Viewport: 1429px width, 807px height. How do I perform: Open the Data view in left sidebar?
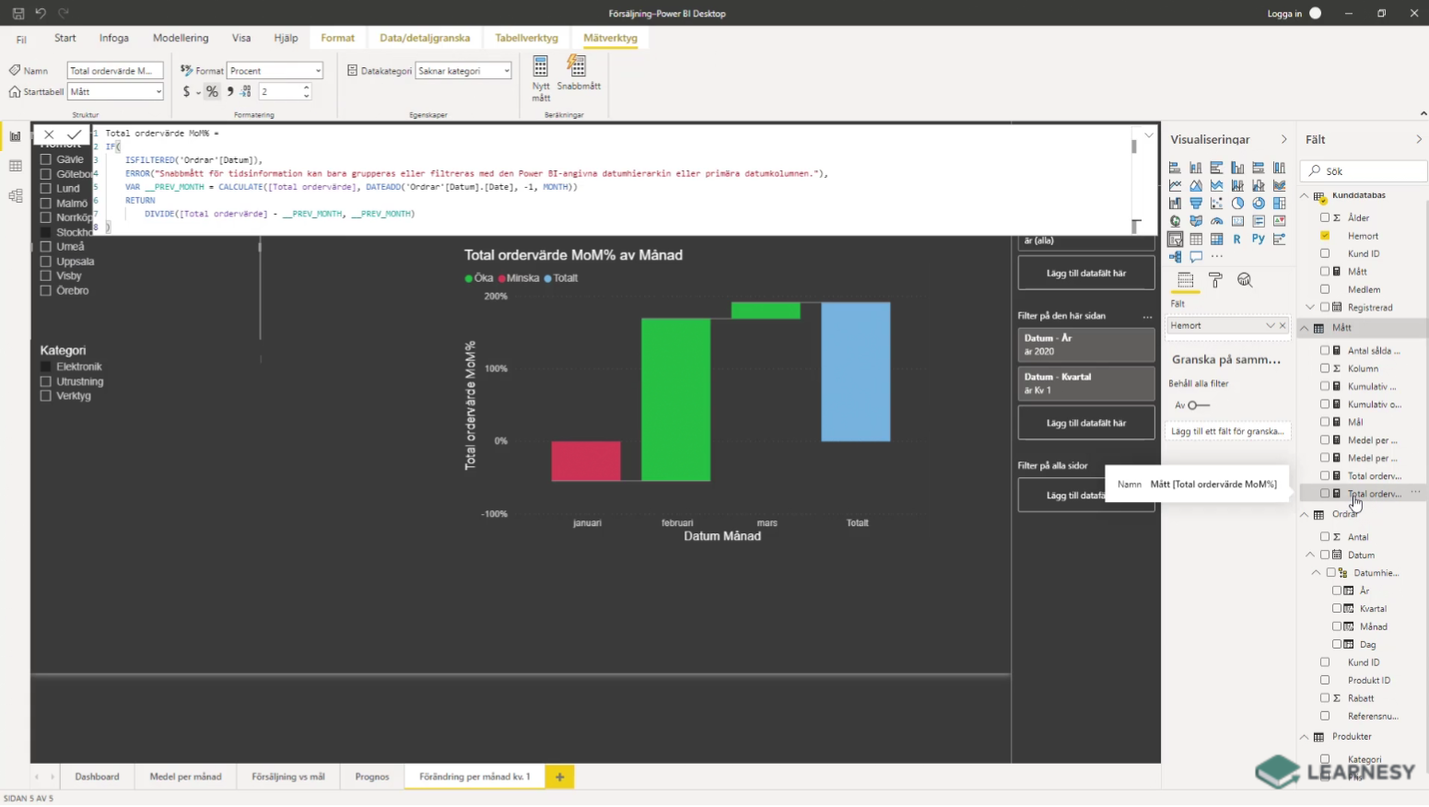point(15,166)
